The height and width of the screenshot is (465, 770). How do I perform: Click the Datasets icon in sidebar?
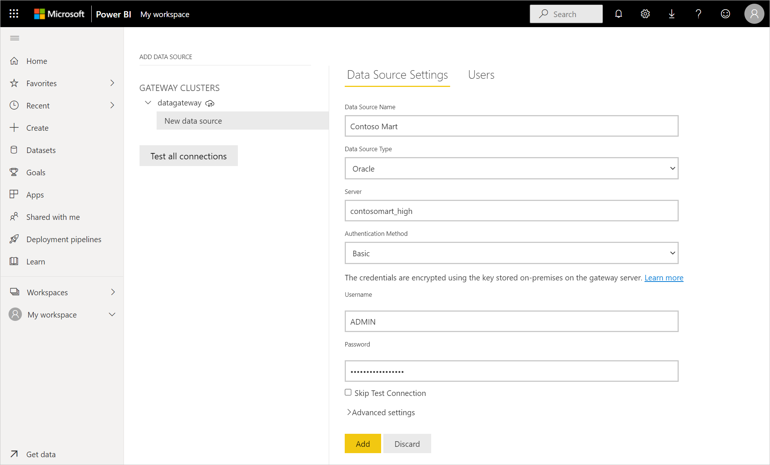pos(15,150)
